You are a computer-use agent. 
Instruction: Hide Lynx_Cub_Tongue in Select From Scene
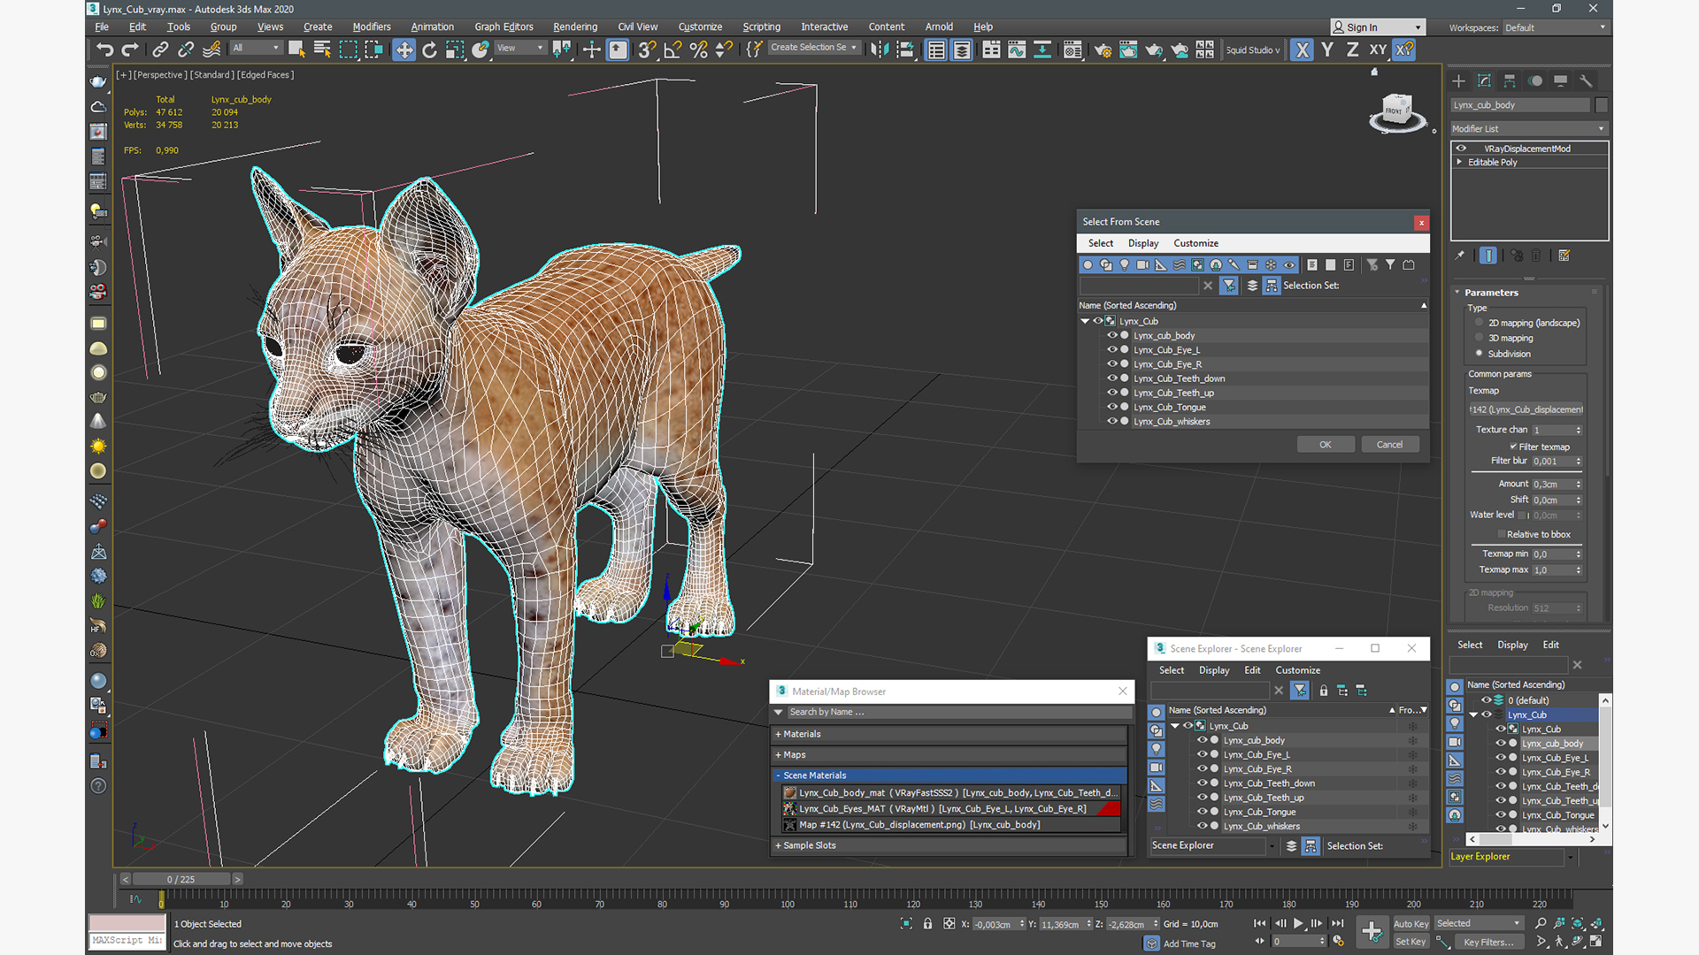1112,407
